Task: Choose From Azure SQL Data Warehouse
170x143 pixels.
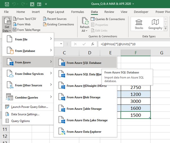Action: tap(78, 74)
